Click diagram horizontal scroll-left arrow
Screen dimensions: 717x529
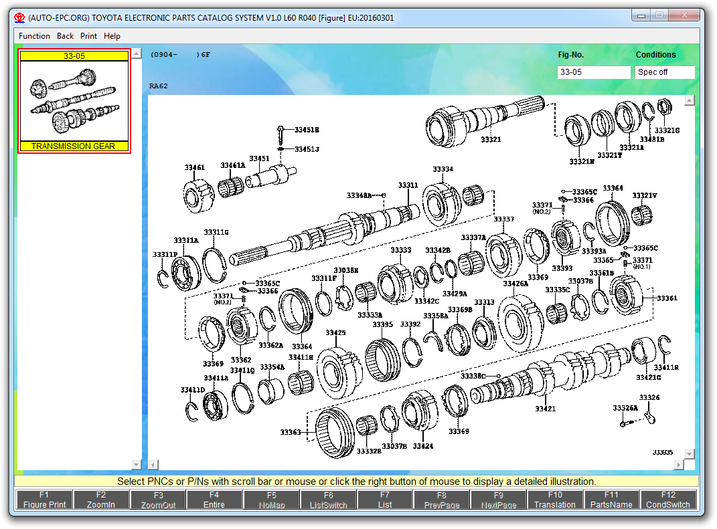(x=154, y=465)
